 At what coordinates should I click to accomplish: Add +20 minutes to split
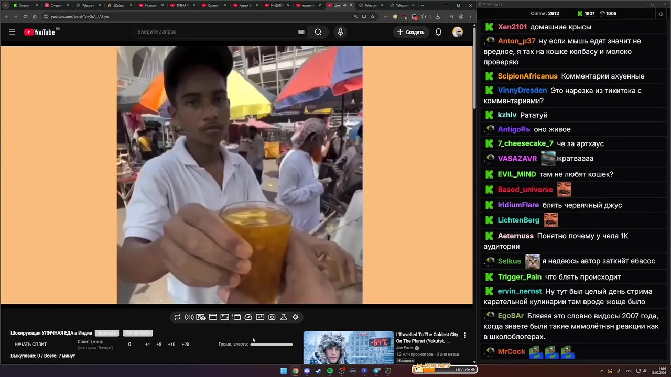point(185,344)
